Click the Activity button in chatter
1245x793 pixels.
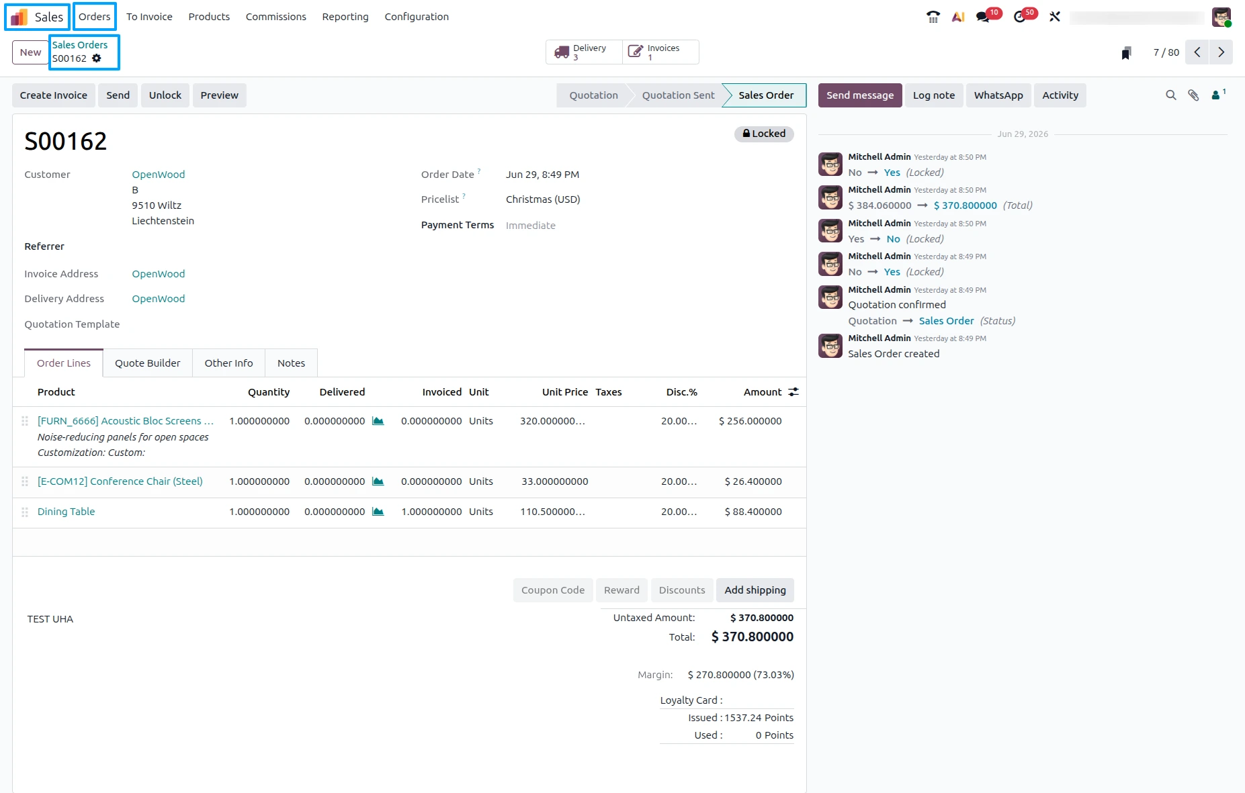click(x=1060, y=95)
